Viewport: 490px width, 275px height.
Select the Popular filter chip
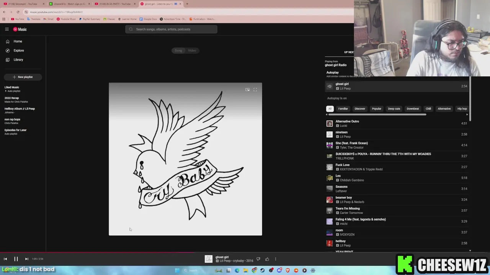[x=377, y=109]
